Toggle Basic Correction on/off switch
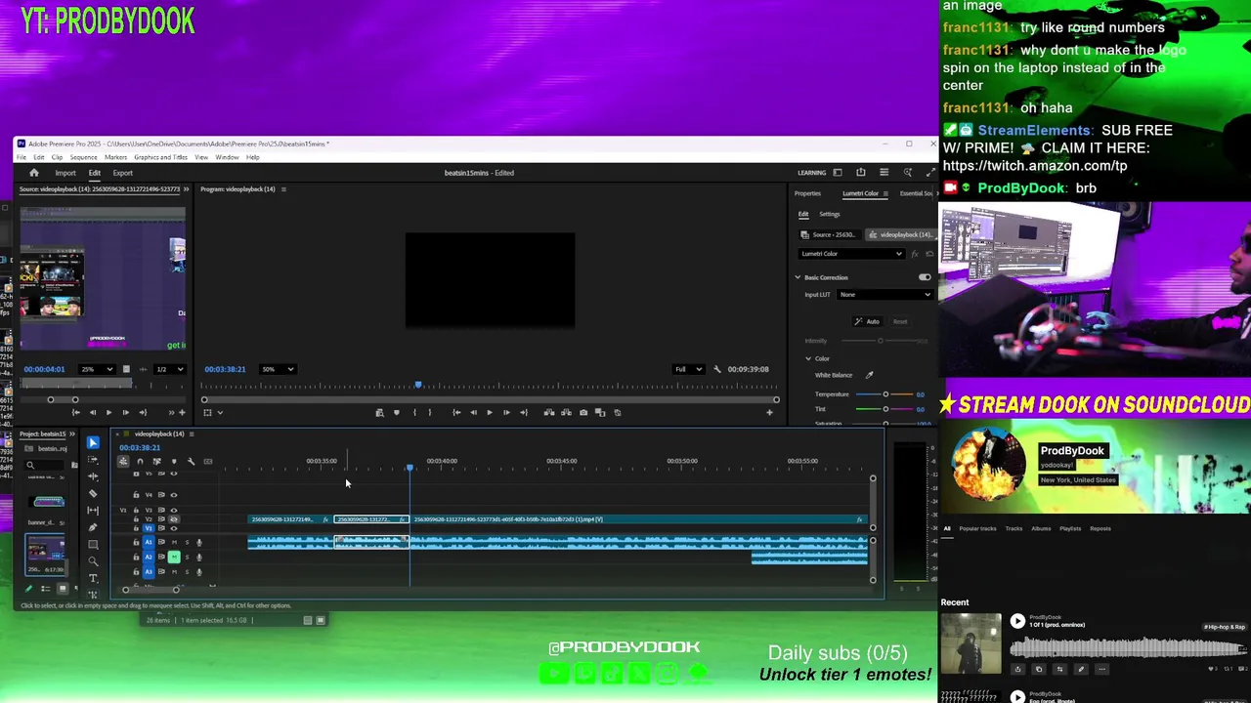Screen dimensions: 1251x703 (925, 277)
